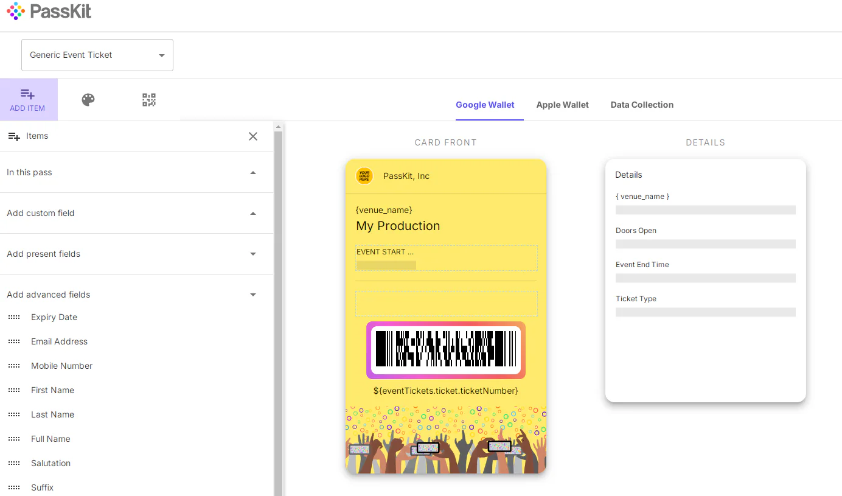Collapse the In this pass section

click(x=137, y=172)
